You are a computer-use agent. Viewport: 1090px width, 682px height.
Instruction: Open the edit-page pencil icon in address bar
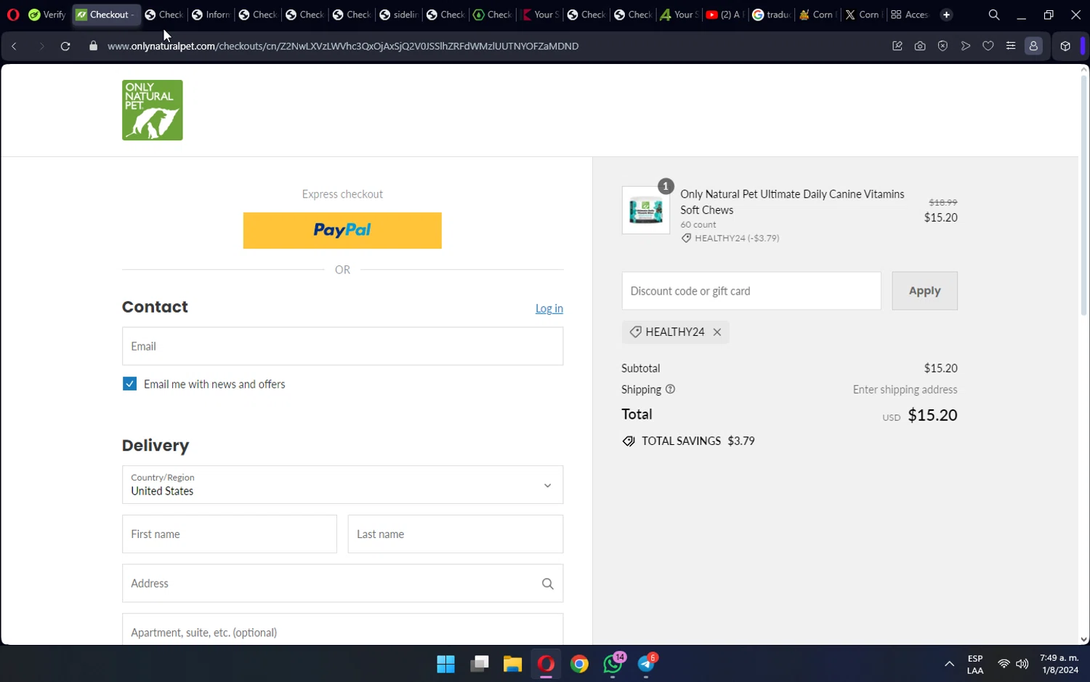897,46
